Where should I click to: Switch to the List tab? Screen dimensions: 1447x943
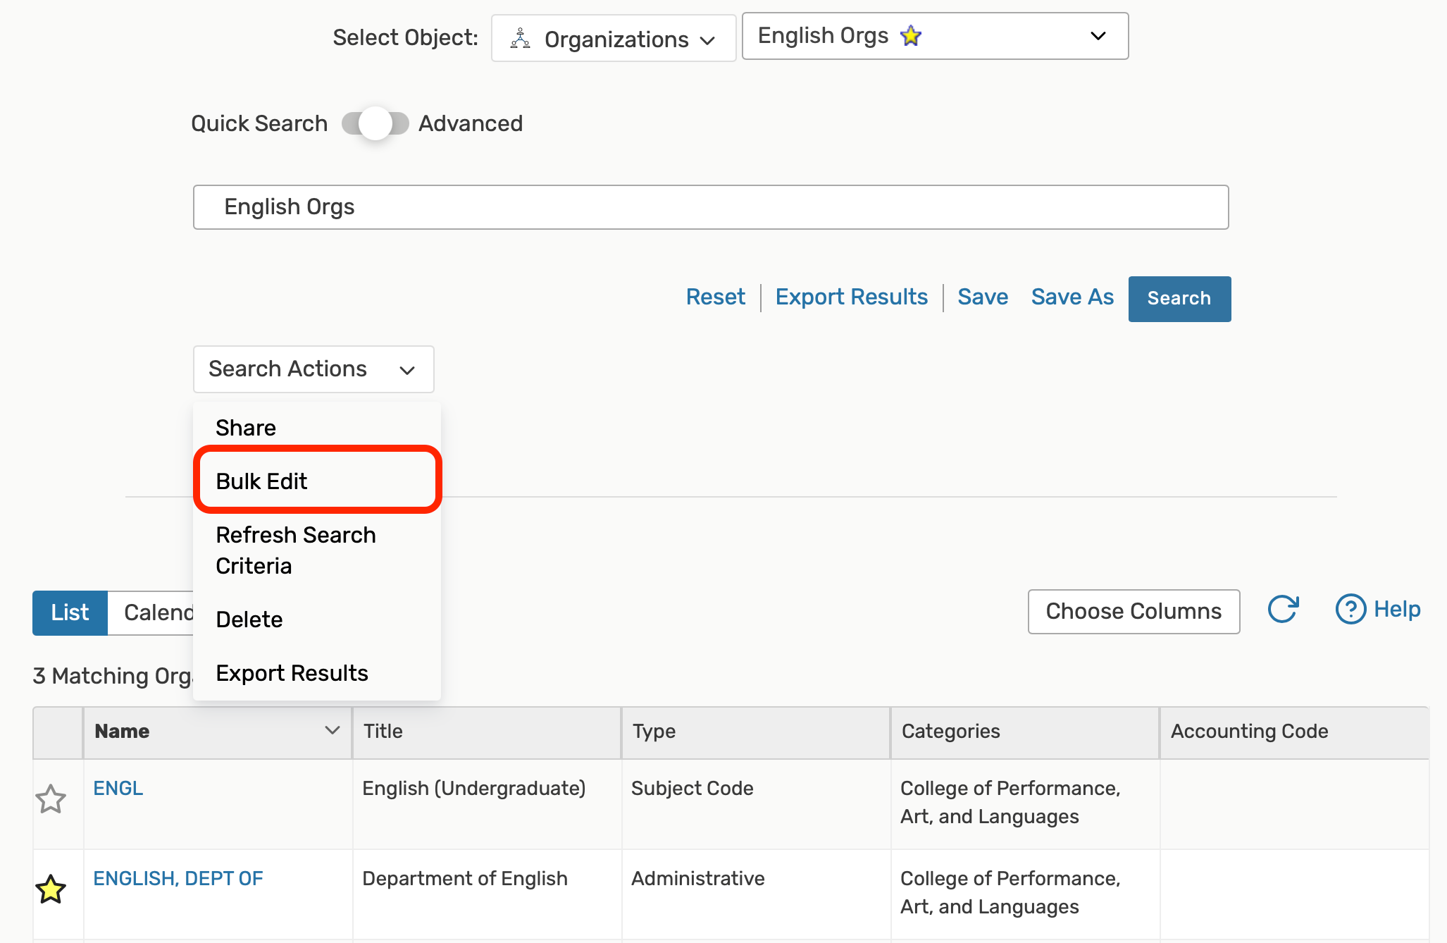[x=70, y=612]
